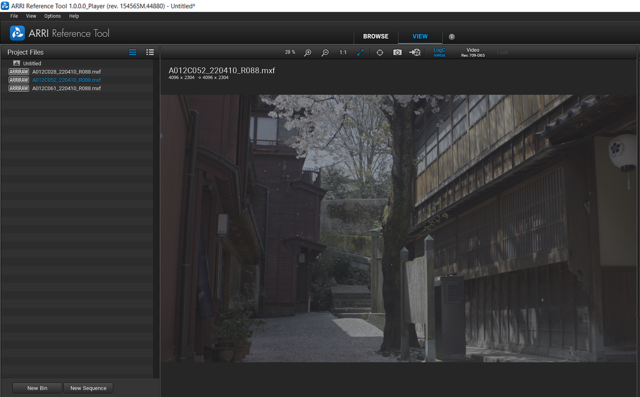The image size is (640, 397).
Task: Zoom out with the magnifier minus icon
Action: click(x=325, y=52)
